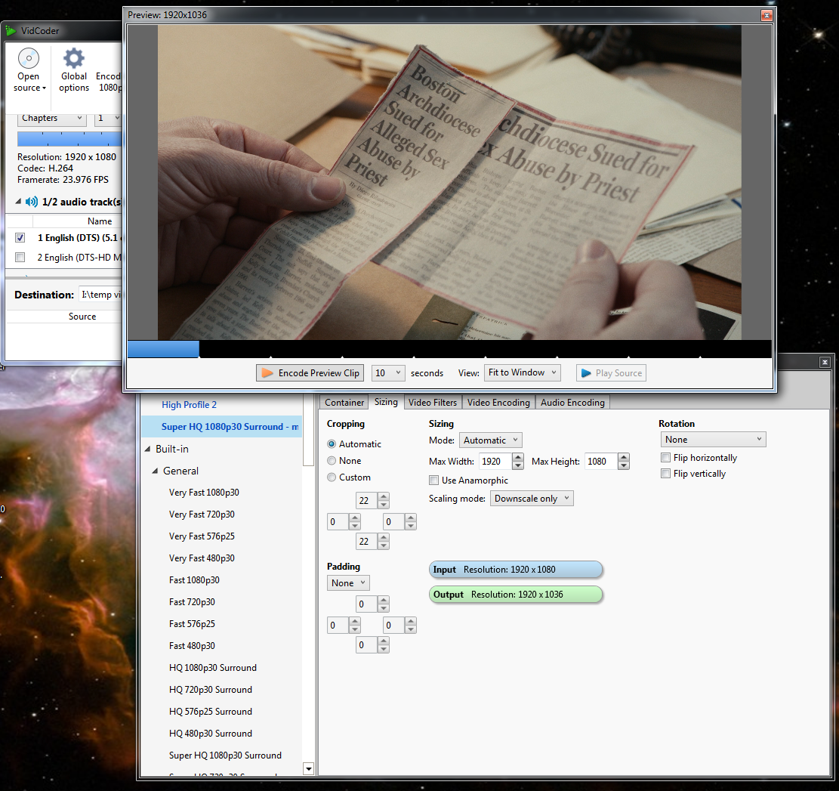839x791 pixels.
Task: Close the encoding settings window
Action: point(825,363)
